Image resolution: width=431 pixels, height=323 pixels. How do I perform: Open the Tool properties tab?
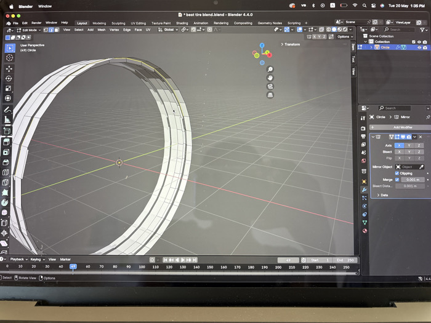pos(363,118)
